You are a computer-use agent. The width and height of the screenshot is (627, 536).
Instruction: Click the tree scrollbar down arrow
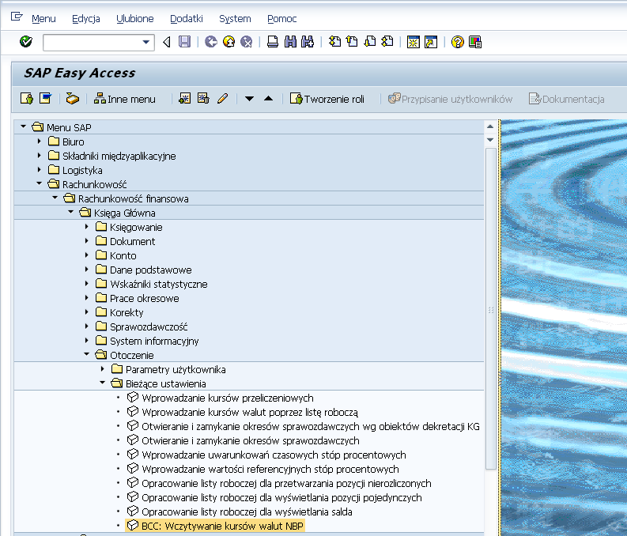(x=490, y=140)
